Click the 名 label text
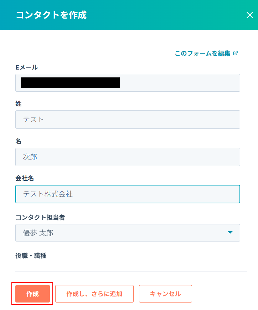Image resolution: width=258 pixels, height=310 pixels. pyautogui.click(x=19, y=141)
